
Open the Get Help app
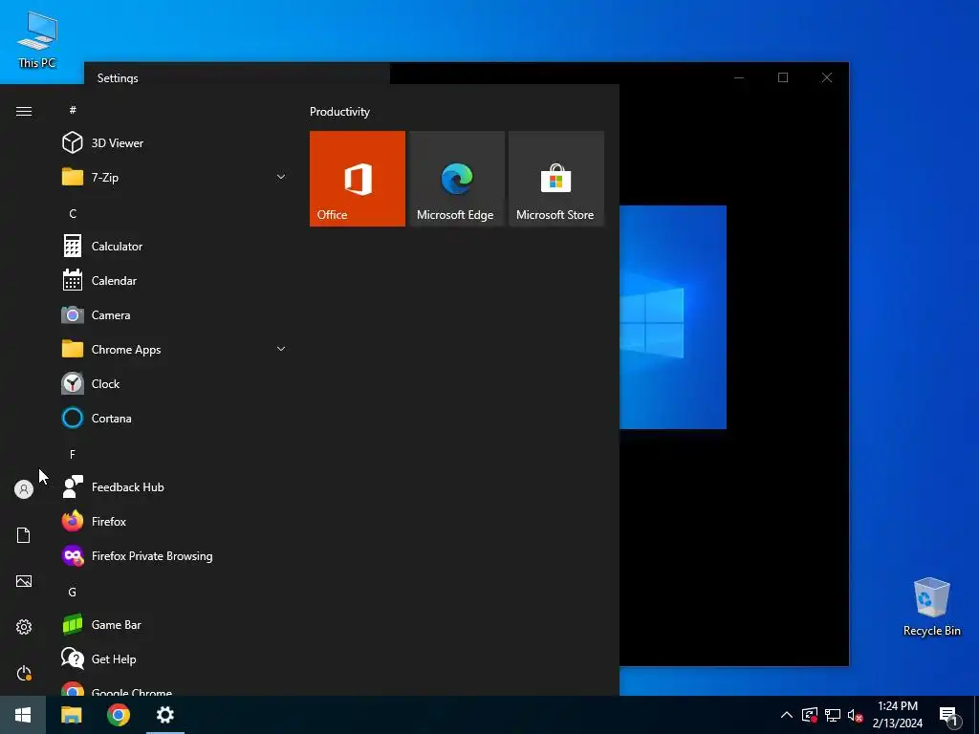[x=174, y=658]
